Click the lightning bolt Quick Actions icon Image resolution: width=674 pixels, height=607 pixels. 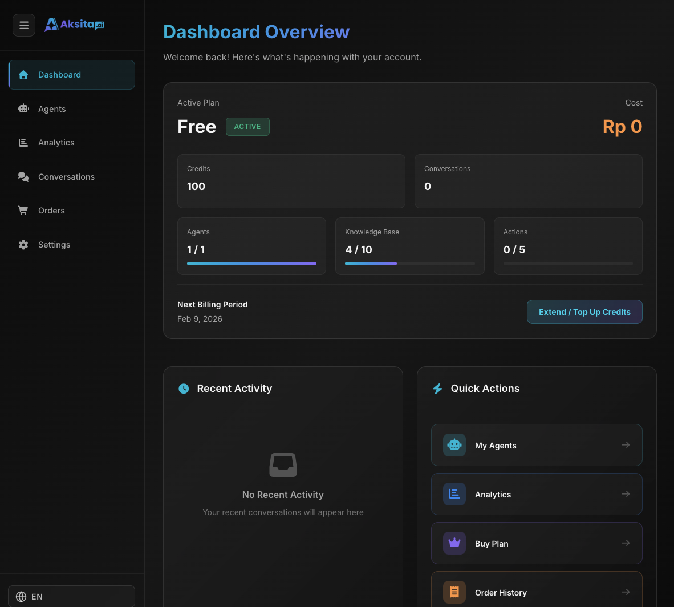(x=437, y=388)
